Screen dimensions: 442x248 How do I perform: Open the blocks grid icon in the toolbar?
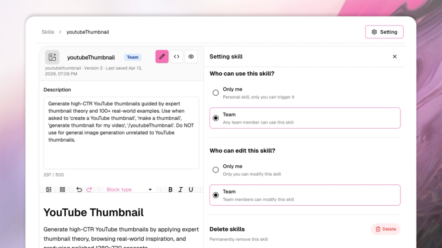pos(62,189)
